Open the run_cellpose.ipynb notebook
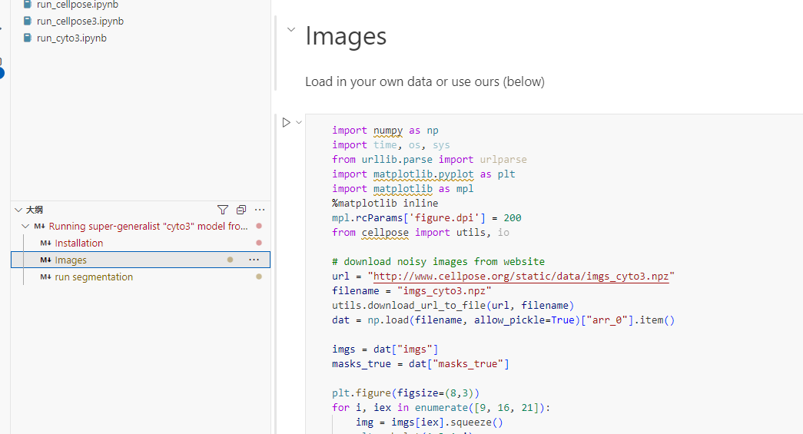 click(78, 5)
